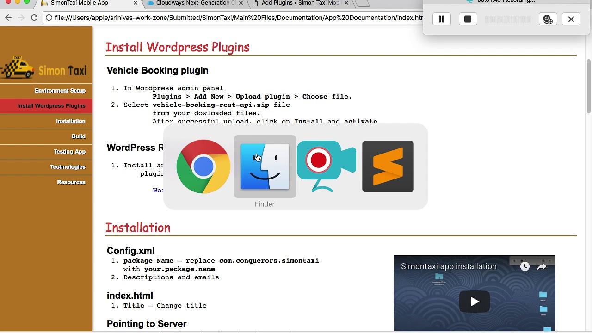This screenshot has height=333, width=592.
Task: Play the Simontaxi app installation video
Action: click(475, 302)
